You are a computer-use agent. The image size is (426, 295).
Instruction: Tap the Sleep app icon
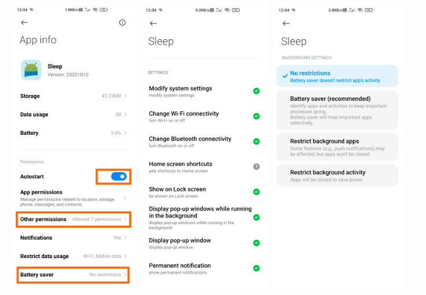click(x=31, y=70)
